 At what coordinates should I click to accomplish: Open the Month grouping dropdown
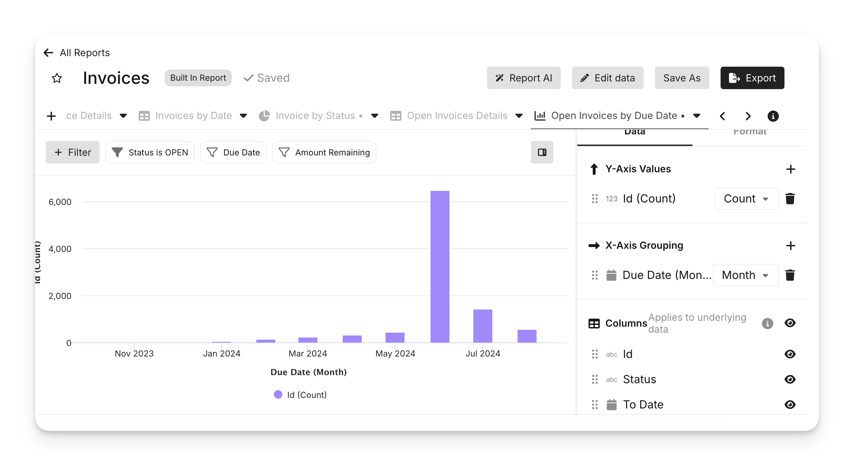pos(745,275)
